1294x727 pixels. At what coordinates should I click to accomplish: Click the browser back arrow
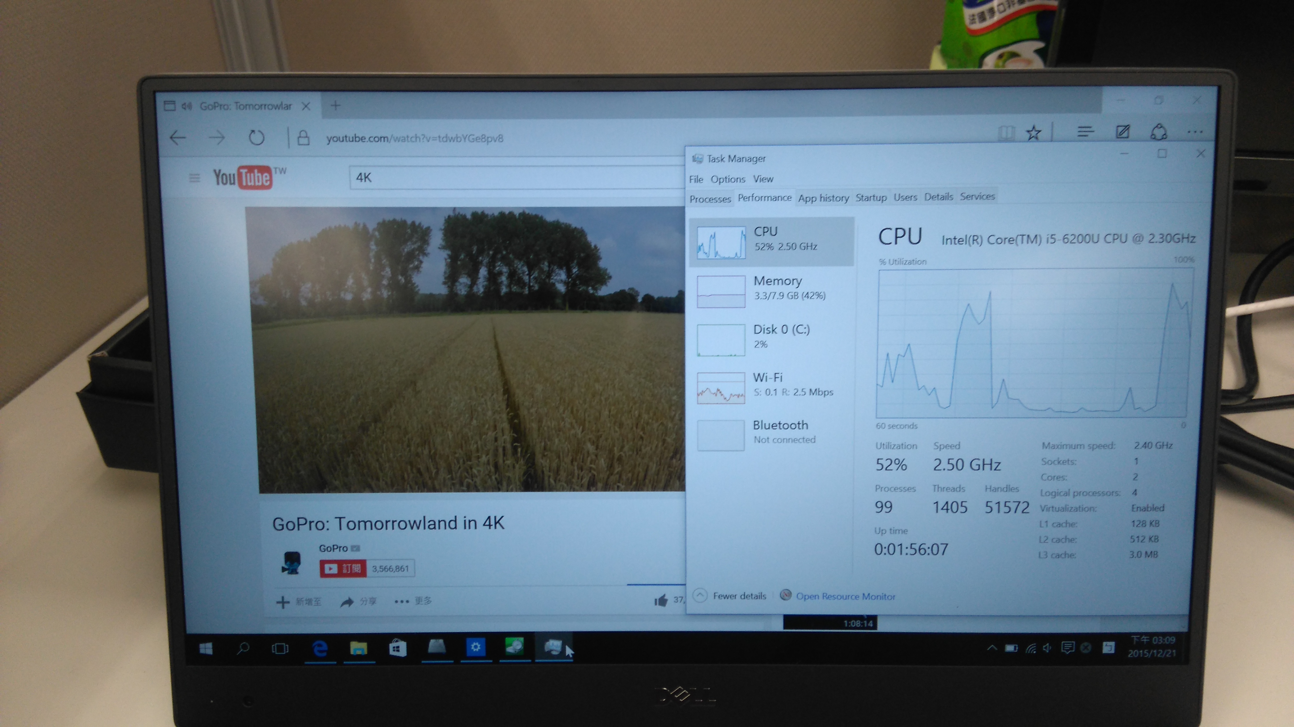[178, 138]
